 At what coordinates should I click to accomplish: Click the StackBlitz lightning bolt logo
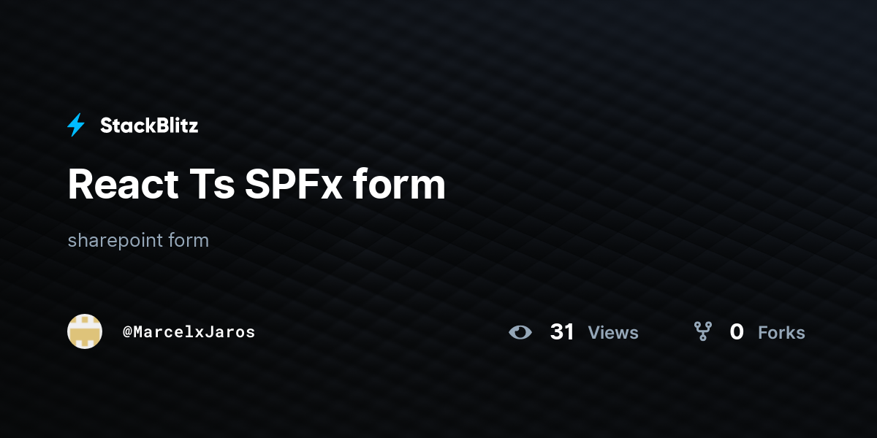[x=76, y=126]
